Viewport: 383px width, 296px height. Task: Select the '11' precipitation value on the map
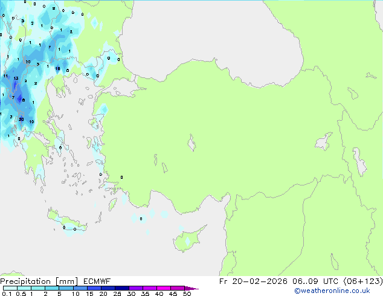pos(5,76)
